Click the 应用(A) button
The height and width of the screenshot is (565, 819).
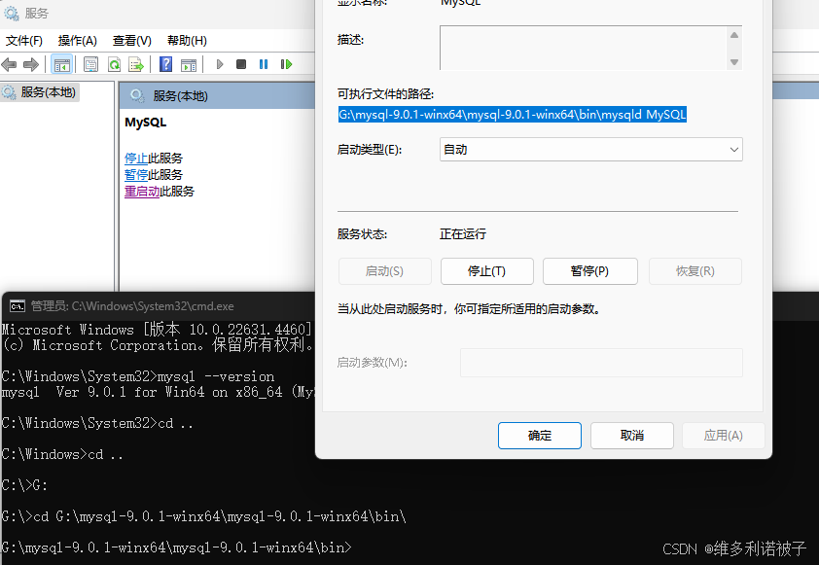[724, 436]
